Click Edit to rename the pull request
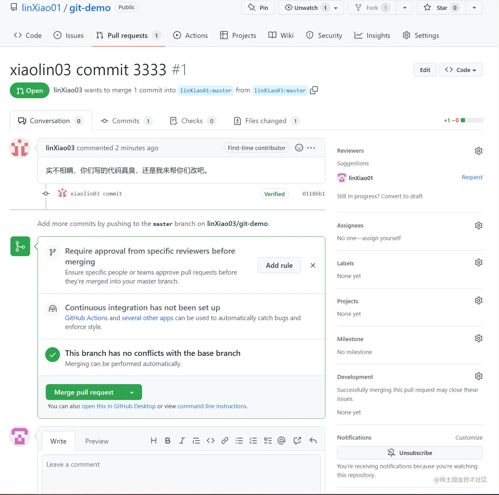The image size is (499, 495). coord(425,70)
